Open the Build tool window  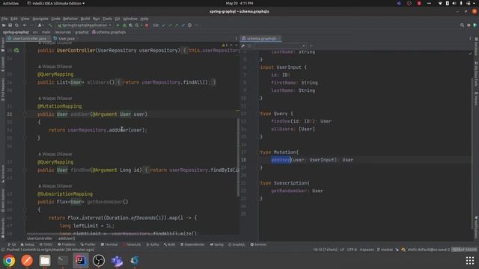(170, 244)
